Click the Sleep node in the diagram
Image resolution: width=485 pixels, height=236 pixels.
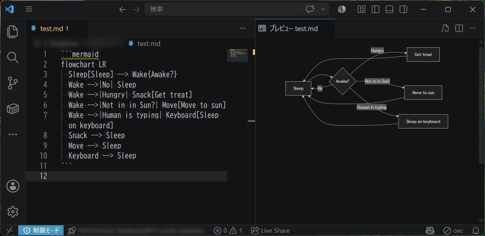298,88
